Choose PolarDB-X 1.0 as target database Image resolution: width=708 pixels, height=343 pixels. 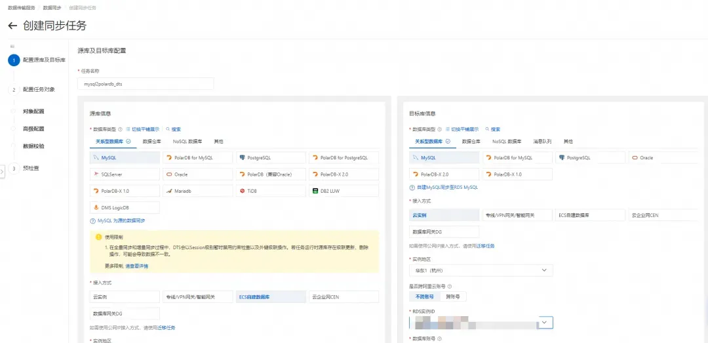(517, 174)
